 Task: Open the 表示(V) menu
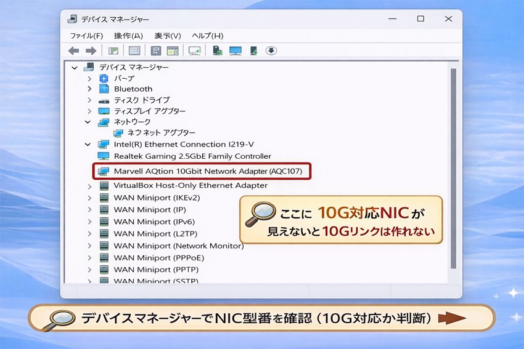167,36
